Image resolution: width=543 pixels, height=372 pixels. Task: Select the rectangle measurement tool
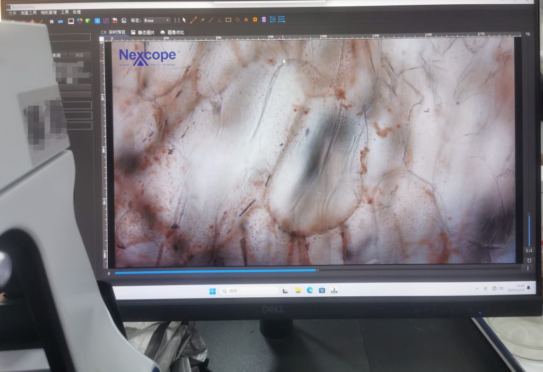229,20
